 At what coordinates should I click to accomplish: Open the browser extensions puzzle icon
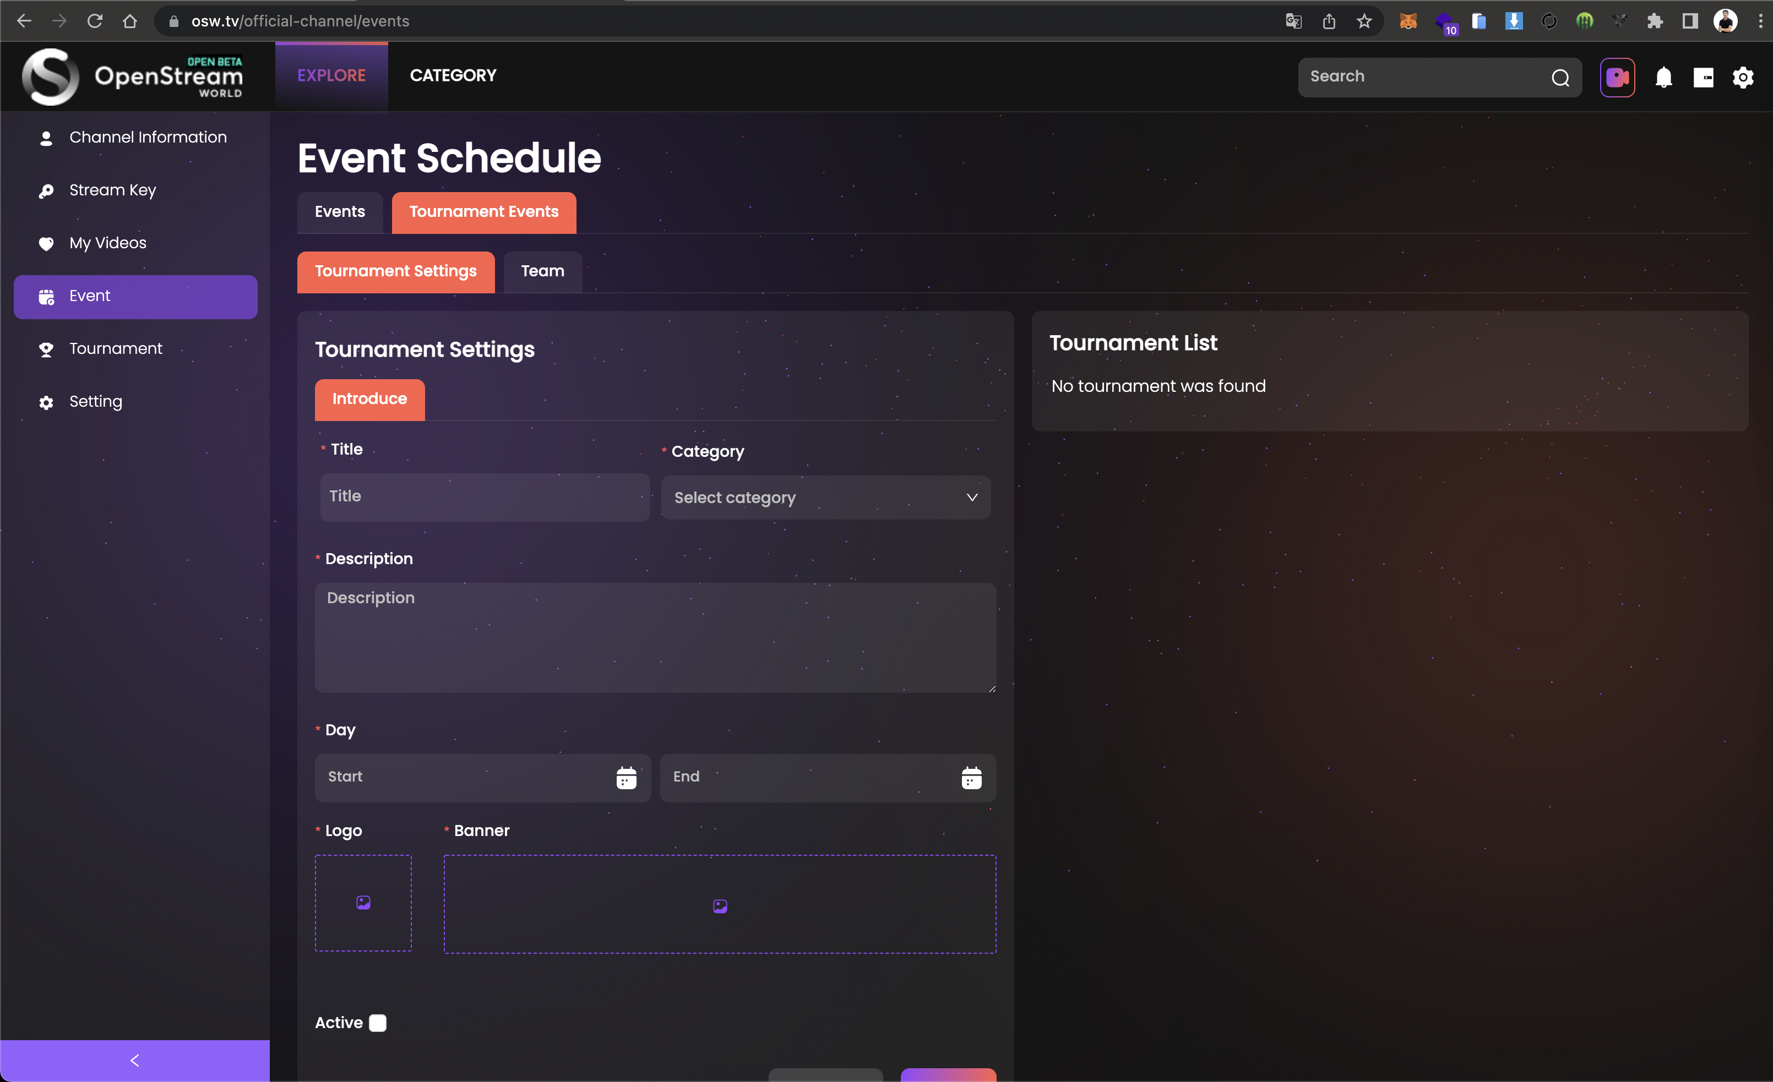click(x=1655, y=21)
